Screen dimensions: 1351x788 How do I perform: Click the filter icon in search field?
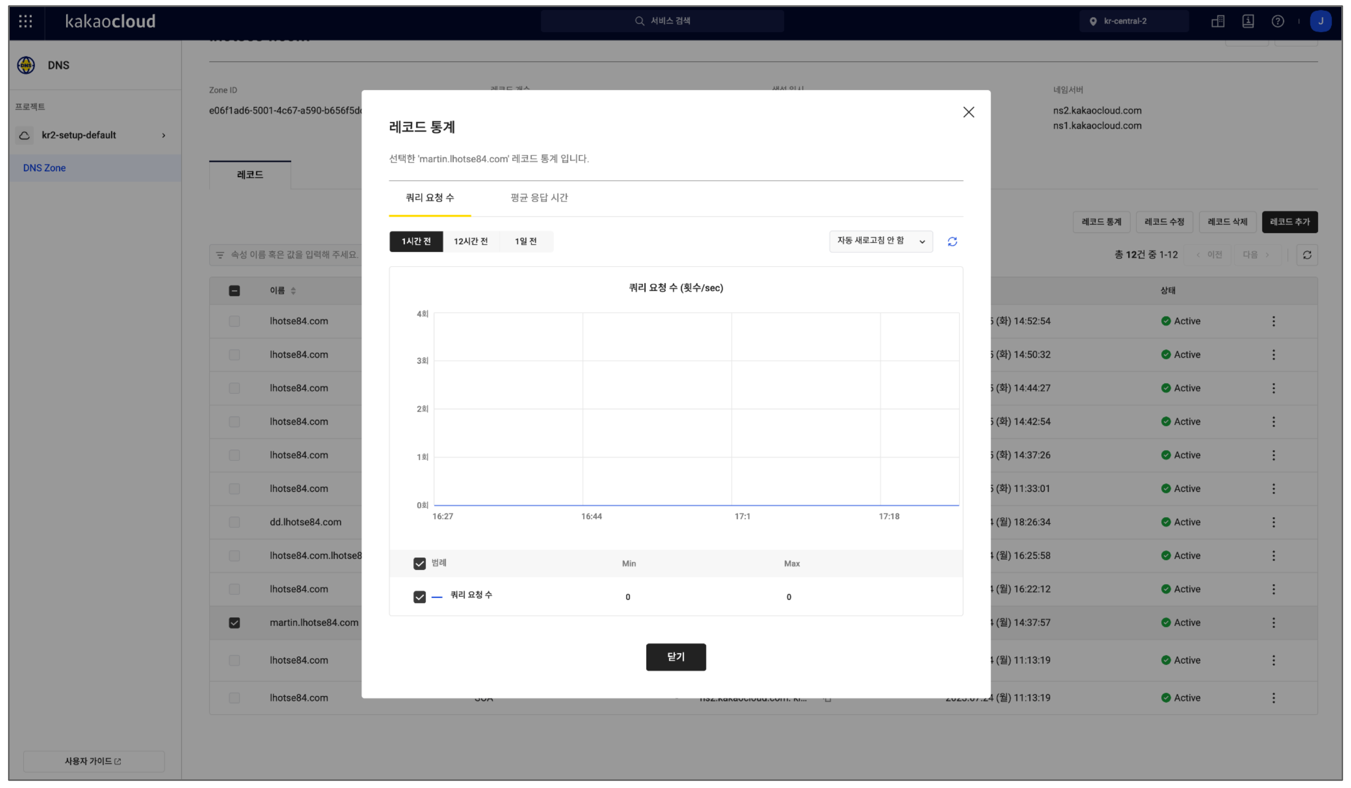(220, 255)
